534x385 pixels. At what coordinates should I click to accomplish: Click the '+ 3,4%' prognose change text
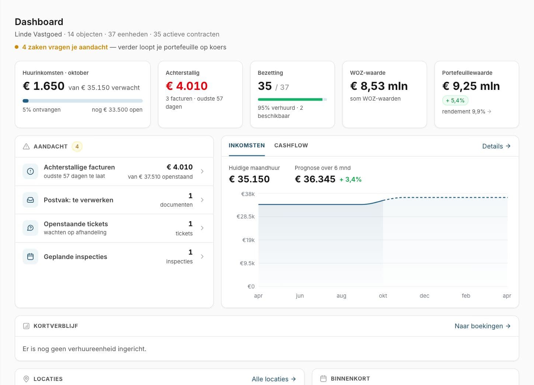point(350,179)
